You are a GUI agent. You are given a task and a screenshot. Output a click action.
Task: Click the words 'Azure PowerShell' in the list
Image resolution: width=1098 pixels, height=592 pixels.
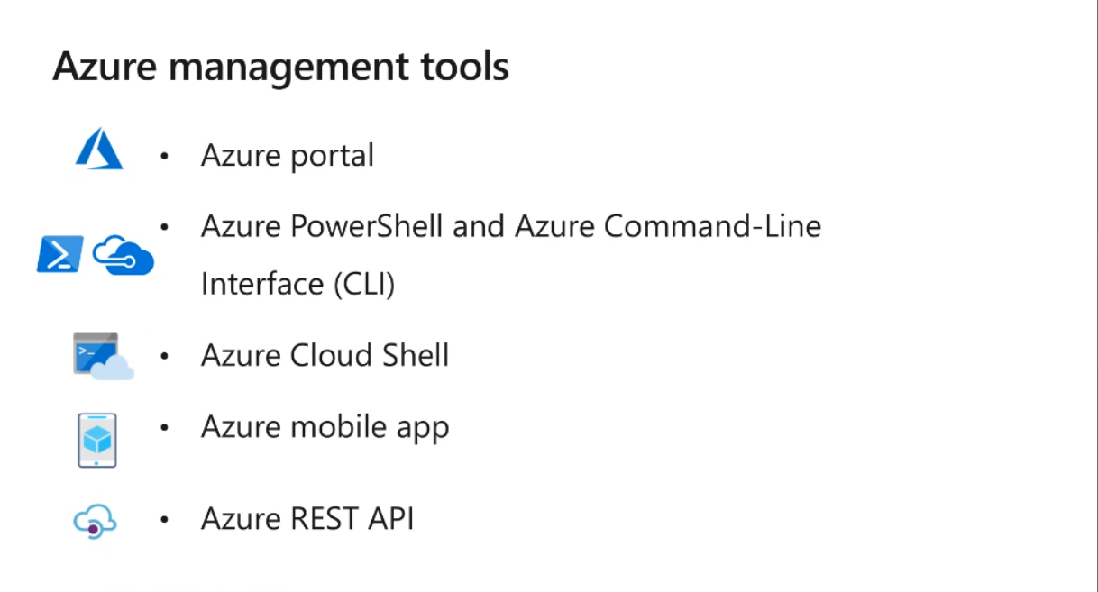click(322, 226)
